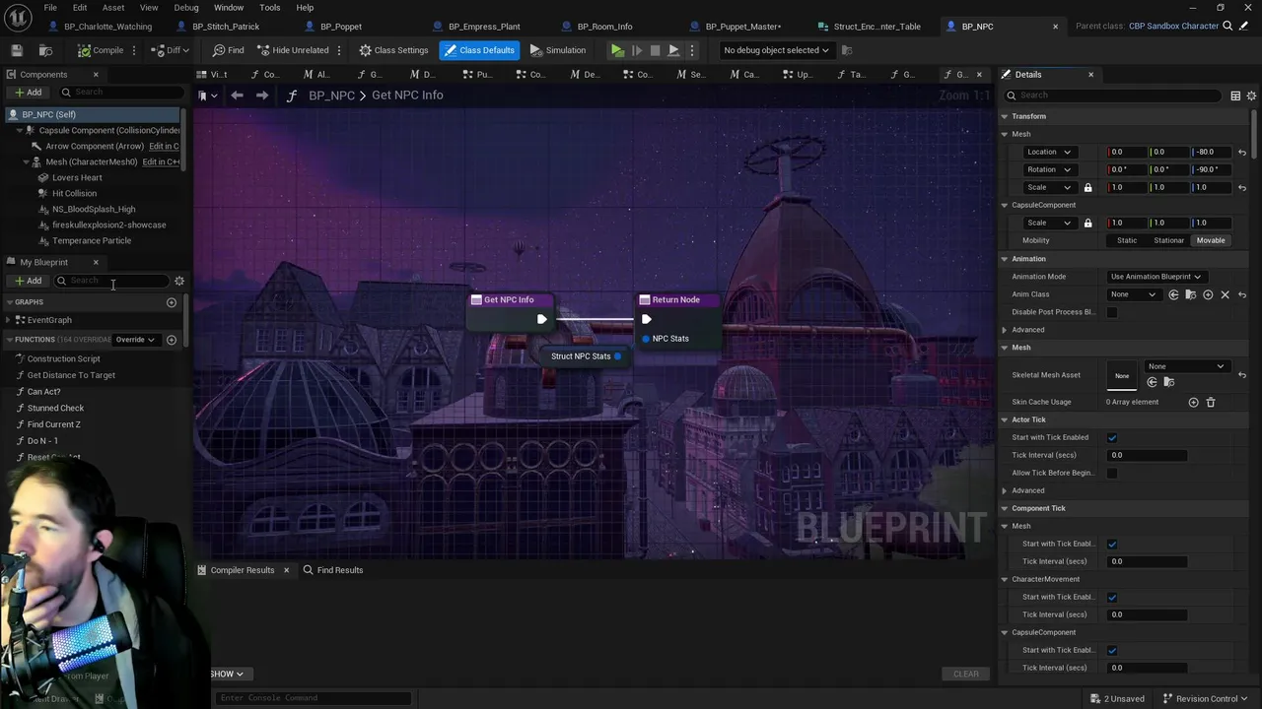Open the Diff dropdown

pyautogui.click(x=172, y=50)
